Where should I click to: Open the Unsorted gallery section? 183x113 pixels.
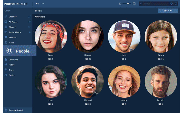tap(18, 17)
